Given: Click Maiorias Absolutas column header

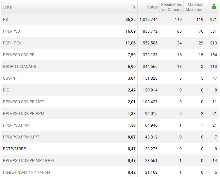Looking at the screenshot, I should [194, 7].
